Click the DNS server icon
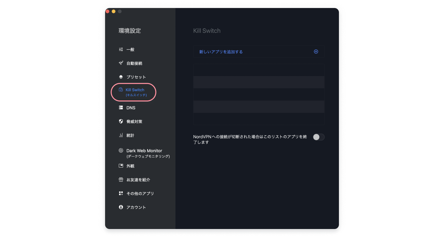This screenshot has width=444, height=237. pyautogui.click(x=121, y=108)
